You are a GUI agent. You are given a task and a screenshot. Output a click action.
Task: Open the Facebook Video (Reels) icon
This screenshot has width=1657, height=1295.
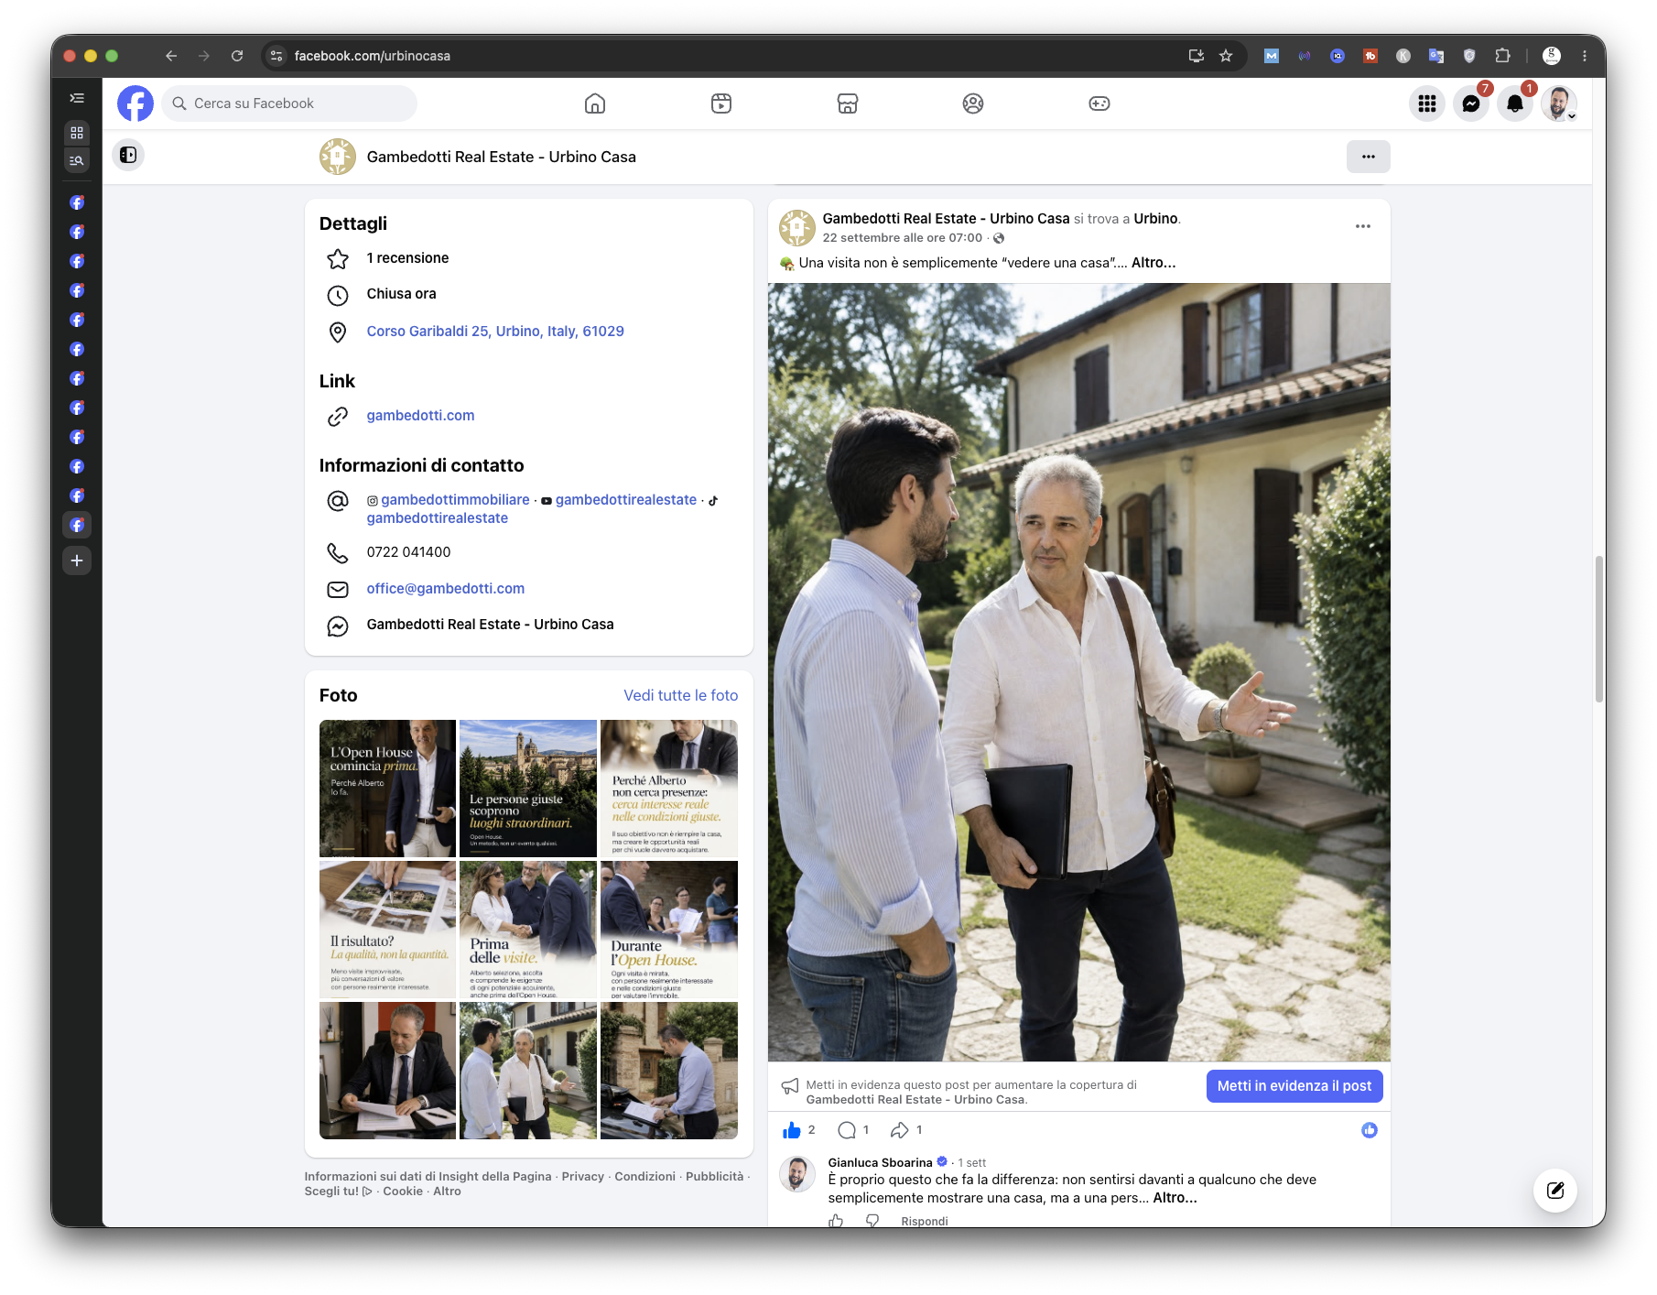click(x=721, y=103)
